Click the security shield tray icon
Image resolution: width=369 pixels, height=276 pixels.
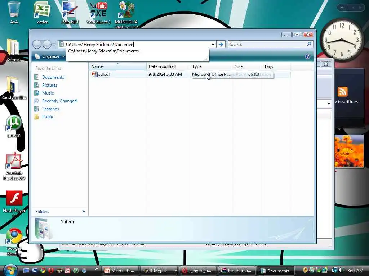pos(305,270)
